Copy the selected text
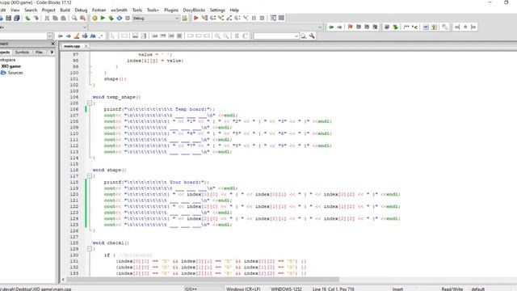This screenshot has width=517, height=291. (55, 18)
